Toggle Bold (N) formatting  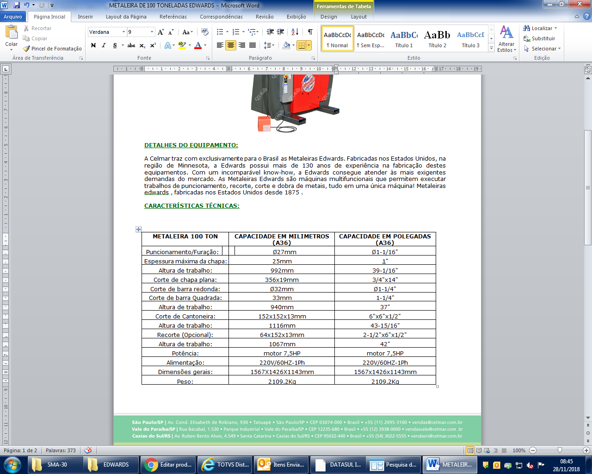click(93, 45)
